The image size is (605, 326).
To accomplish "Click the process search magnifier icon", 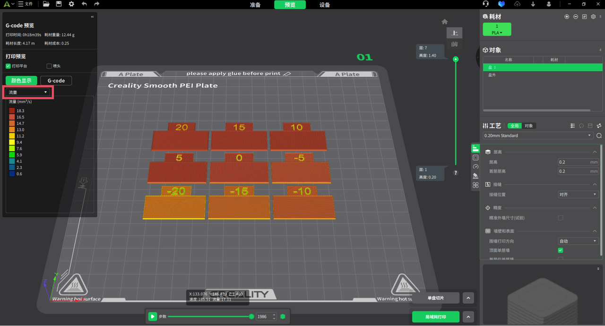I will (599, 136).
